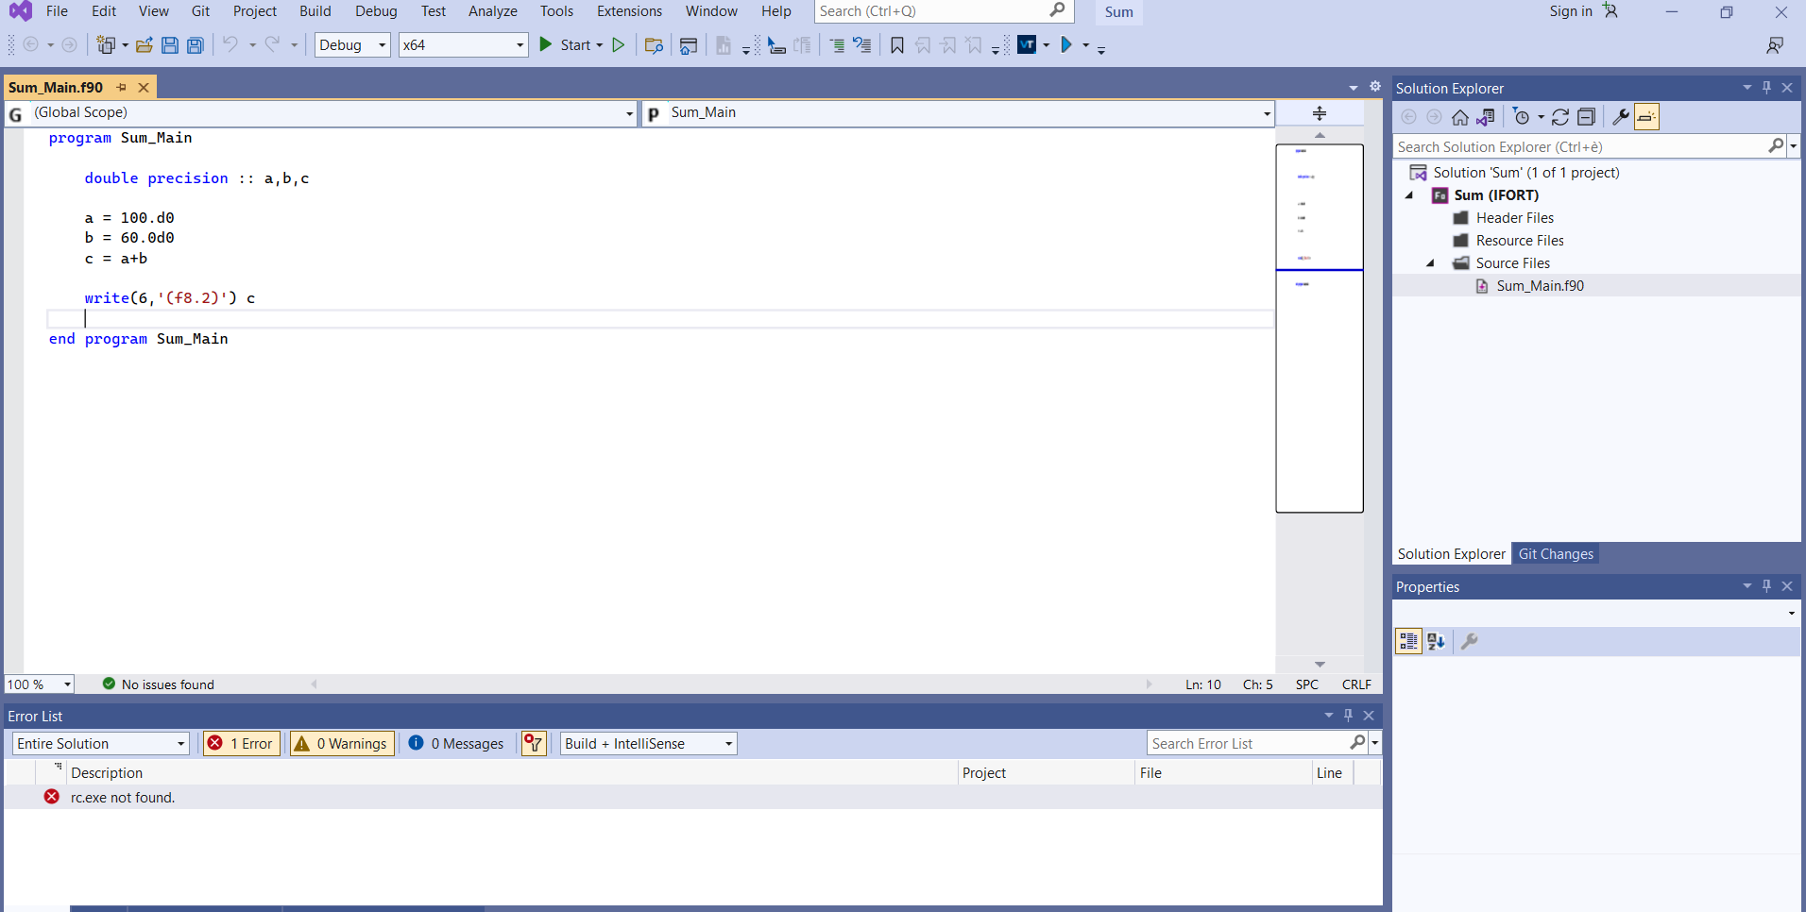Run without debugging using the hollow play icon
The height and width of the screenshot is (912, 1806).
click(619, 44)
